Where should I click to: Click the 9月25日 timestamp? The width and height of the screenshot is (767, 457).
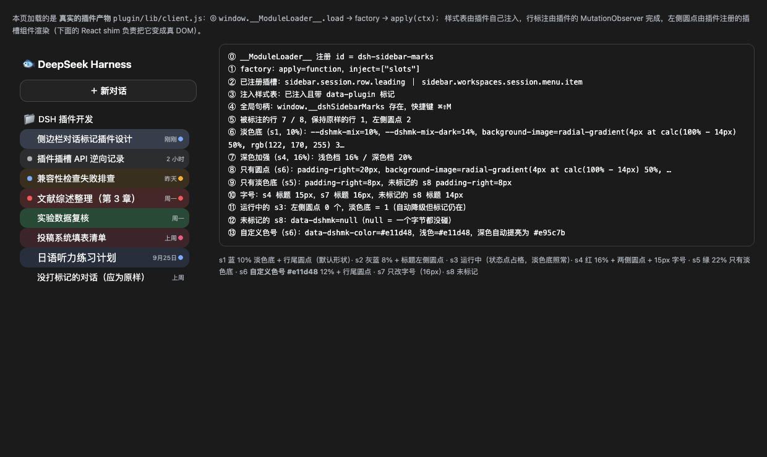point(165,258)
